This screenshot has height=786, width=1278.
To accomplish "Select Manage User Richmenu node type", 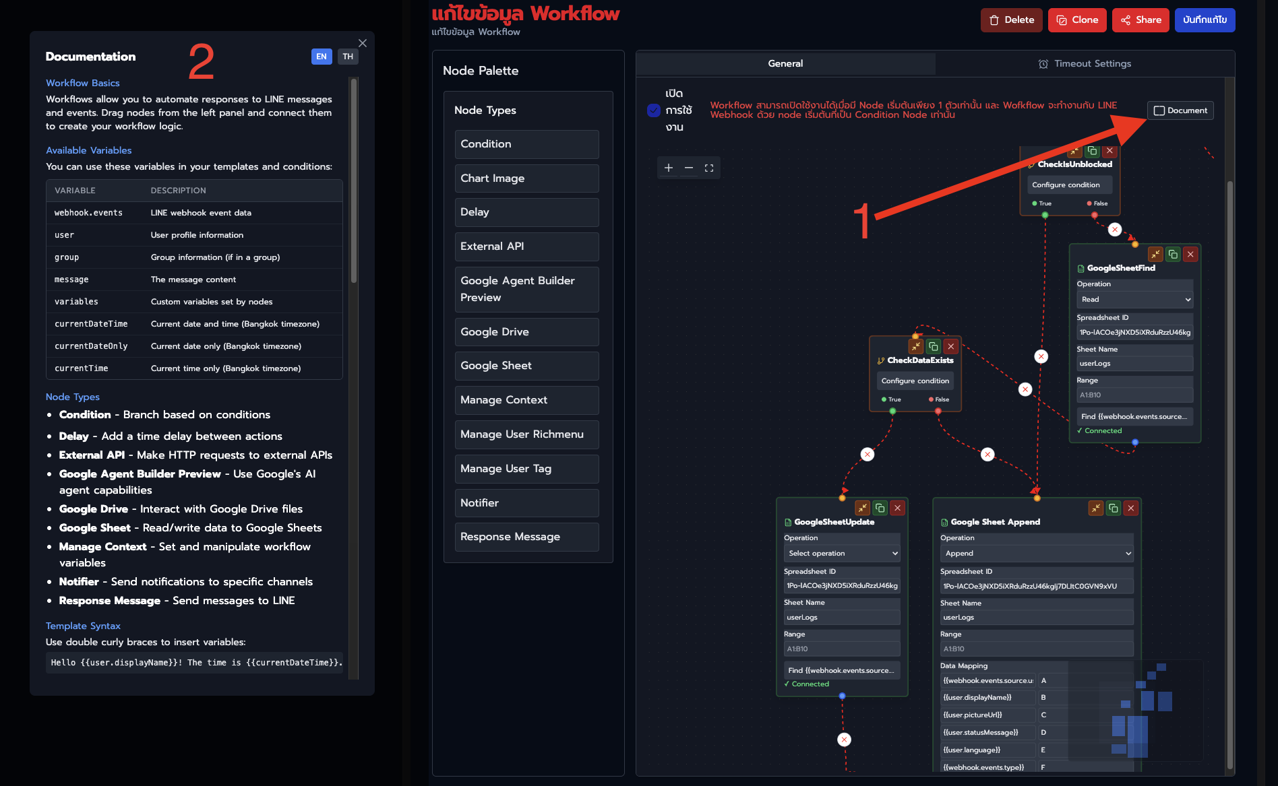I will pyautogui.click(x=526, y=434).
